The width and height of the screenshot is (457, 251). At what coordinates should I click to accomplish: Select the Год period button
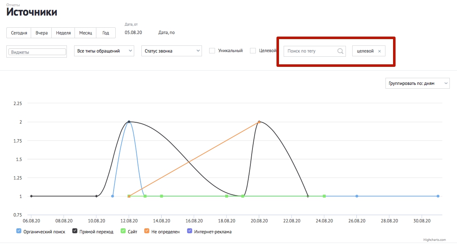click(106, 33)
